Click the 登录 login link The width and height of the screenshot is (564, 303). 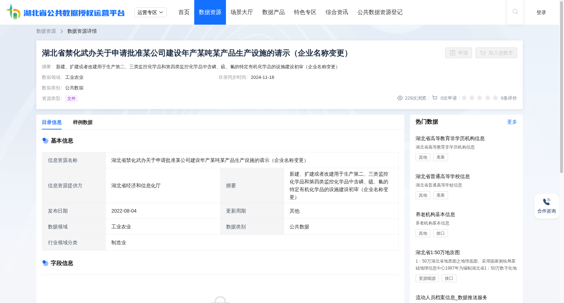pyautogui.click(x=541, y=12)
